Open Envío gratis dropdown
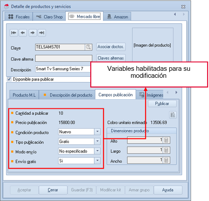 pyautogui.click(x=97, y=161)
